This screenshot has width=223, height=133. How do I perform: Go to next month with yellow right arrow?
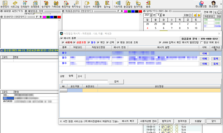[199, 15]
